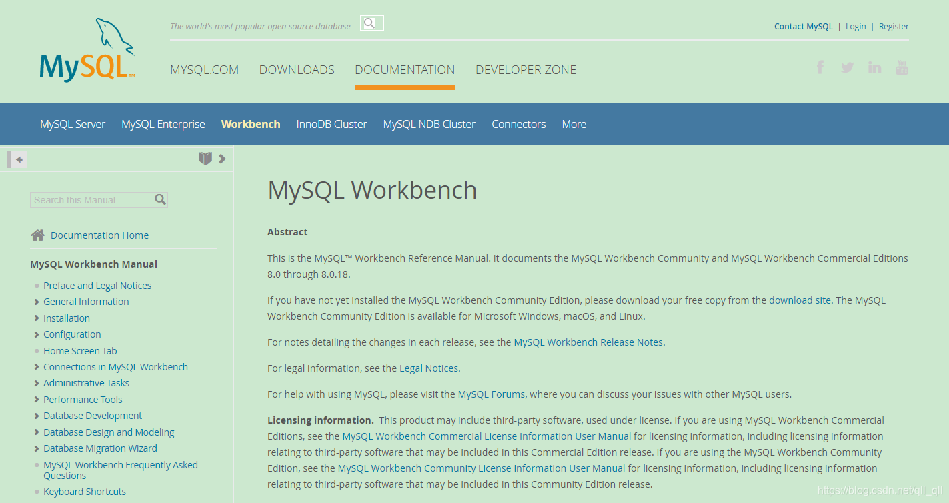Open the Connectors section
The height and width of the screenshot is (503, 949).
[519, 124]
